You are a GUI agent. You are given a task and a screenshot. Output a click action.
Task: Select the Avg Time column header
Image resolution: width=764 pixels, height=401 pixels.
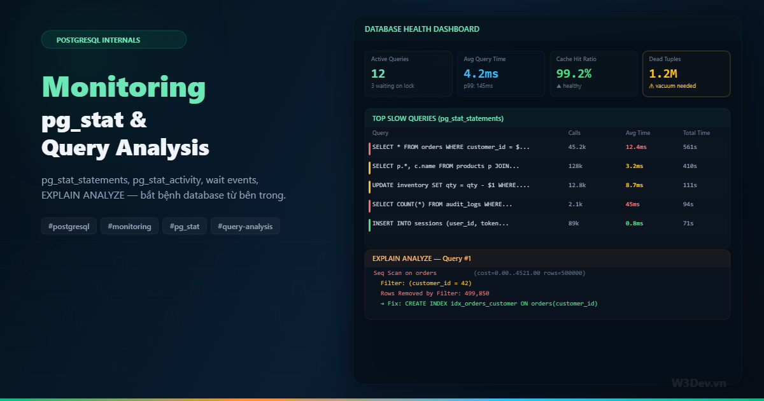click(x=638, y=133)
